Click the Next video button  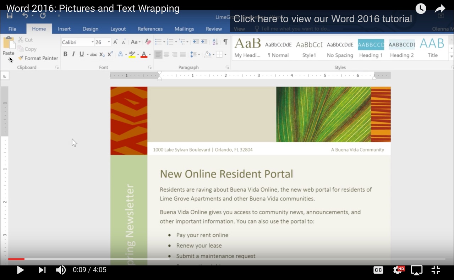point(42,270)
